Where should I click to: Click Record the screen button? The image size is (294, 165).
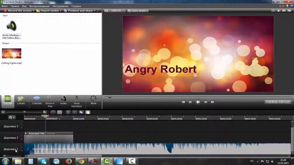click(18, 11)
